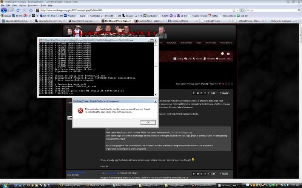Screen dimensions: 302x188
Task: Switch to the Sean Hannity Agrees tab
Action: click(x=83, y=21)
